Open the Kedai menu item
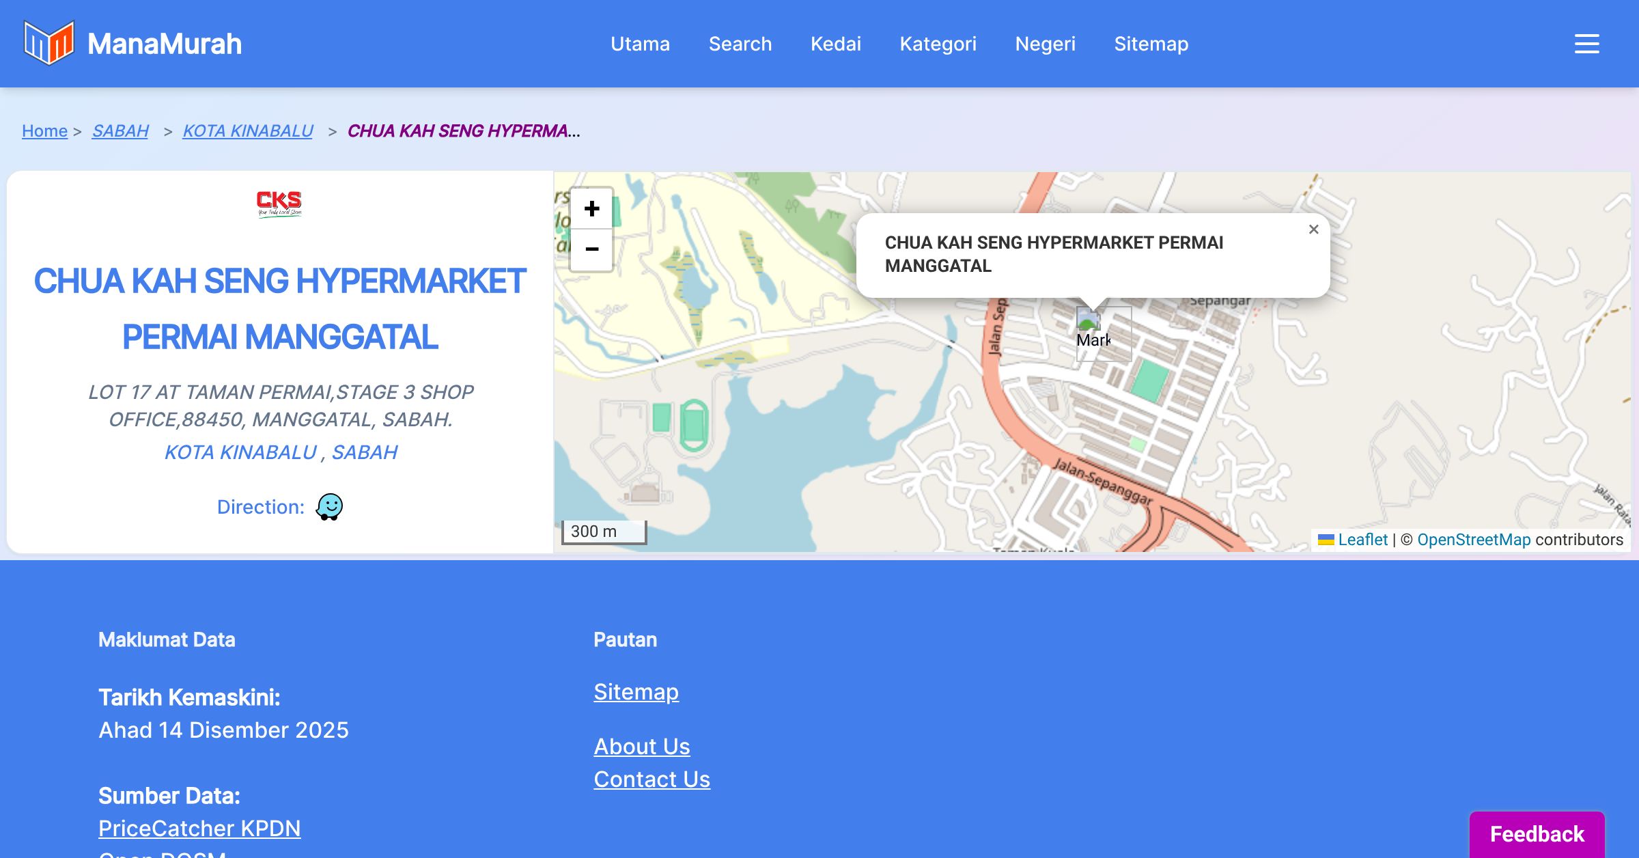 click(x=835, y=44)
